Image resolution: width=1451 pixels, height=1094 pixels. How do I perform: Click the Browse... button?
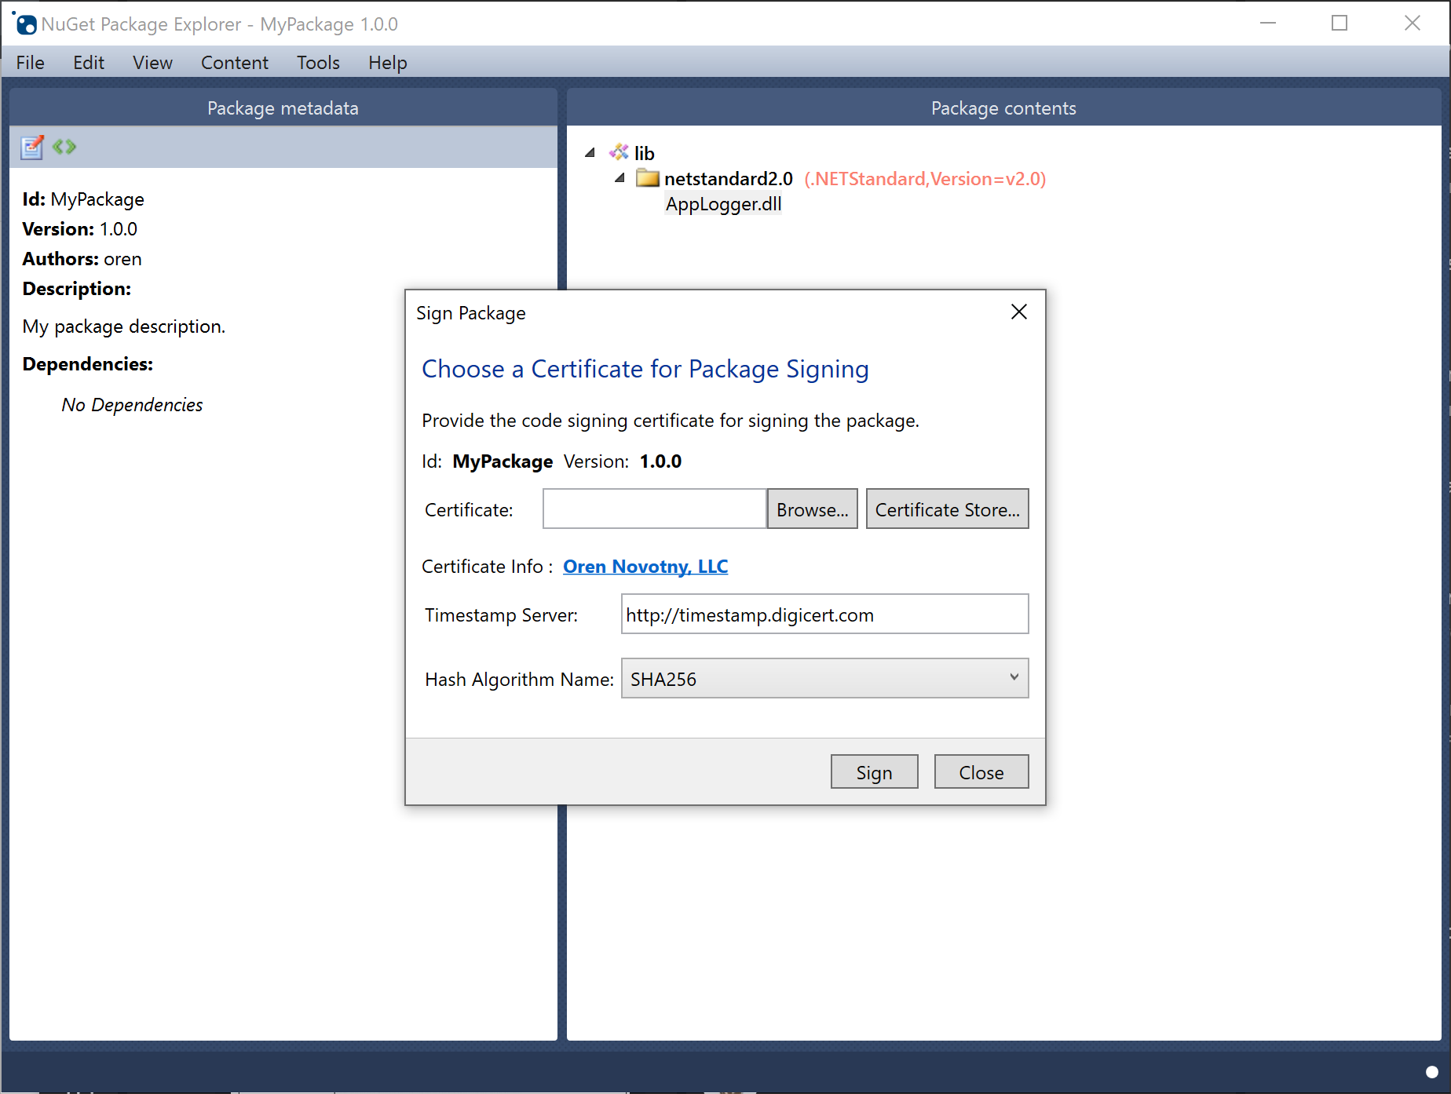pyautogui.click(x=812, y=509)
